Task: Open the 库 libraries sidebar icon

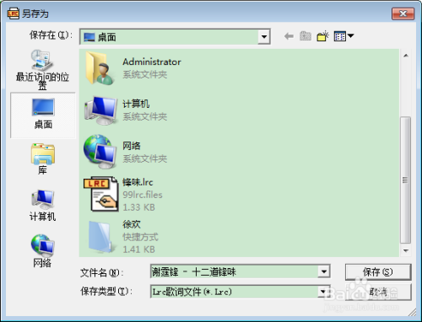Action: pos(43,154)
